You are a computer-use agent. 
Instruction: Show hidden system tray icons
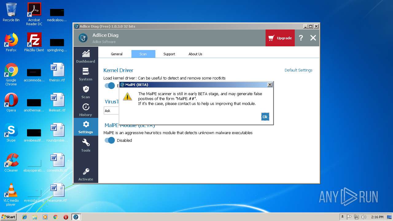click(342, 217)
